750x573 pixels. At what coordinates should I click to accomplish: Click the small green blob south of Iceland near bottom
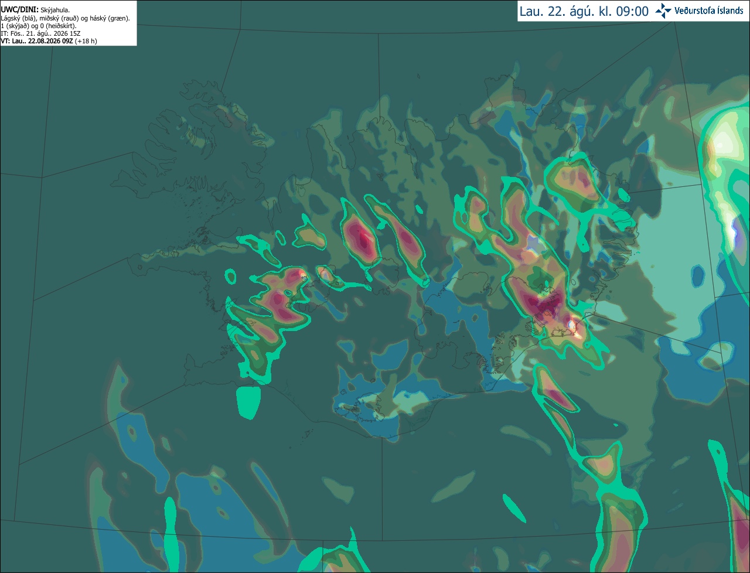(x=514, y=507)
